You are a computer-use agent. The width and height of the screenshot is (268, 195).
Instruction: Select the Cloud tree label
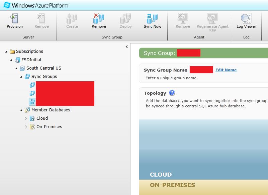tap(42, 118)
